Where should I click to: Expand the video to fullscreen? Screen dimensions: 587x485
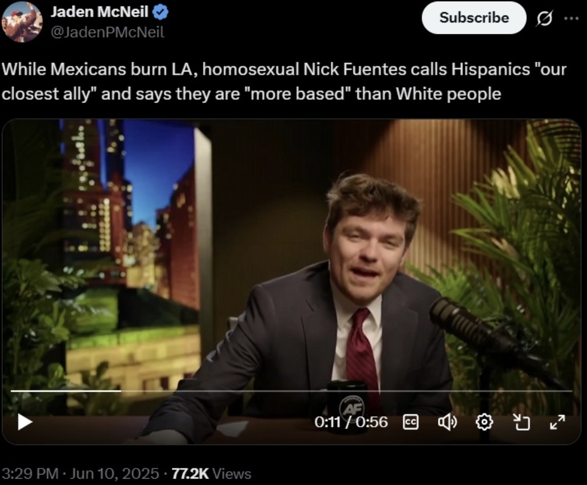pyautogui.click(x=557, y=422)
